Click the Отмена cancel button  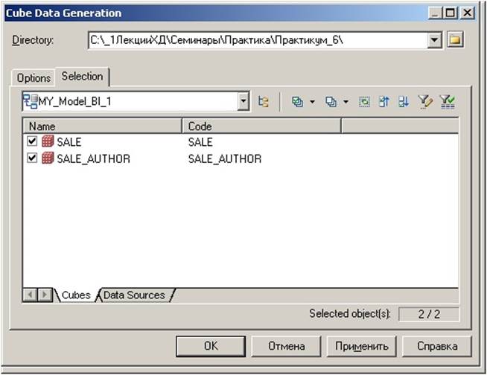(x=286, y=346)
